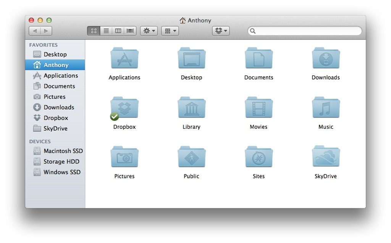Go to Dropbox in sidebar
Viewport: 391px width, 243px height.
tap(55, 118)
